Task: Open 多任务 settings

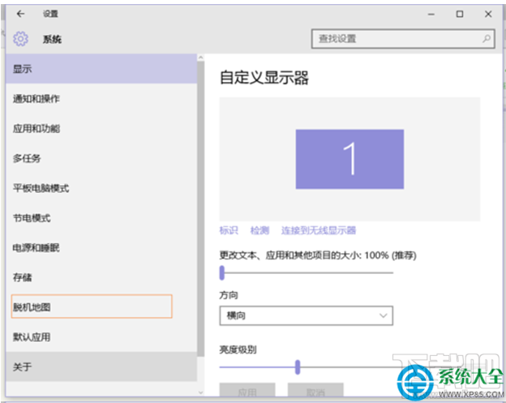Action: [x=101, y=158]
